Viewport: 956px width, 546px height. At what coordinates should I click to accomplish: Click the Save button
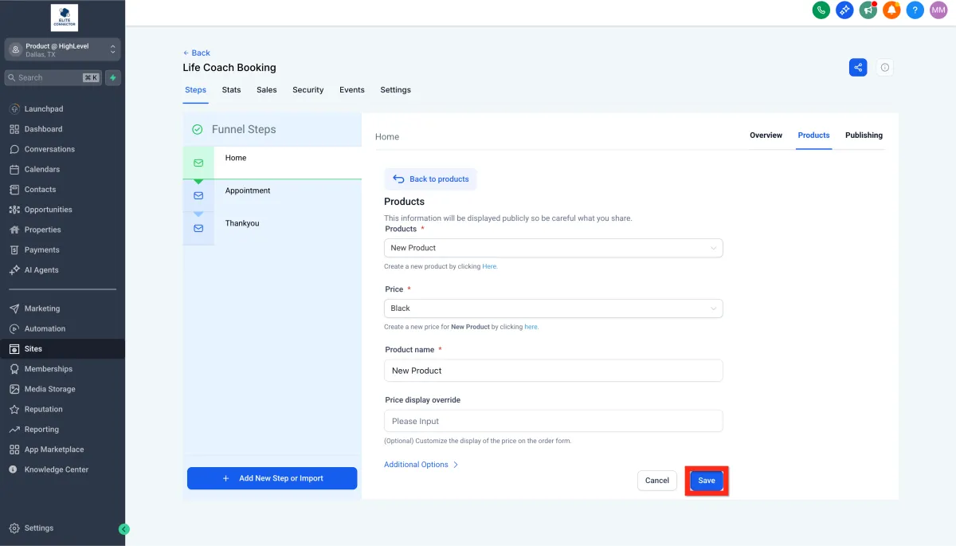point(707,481)
